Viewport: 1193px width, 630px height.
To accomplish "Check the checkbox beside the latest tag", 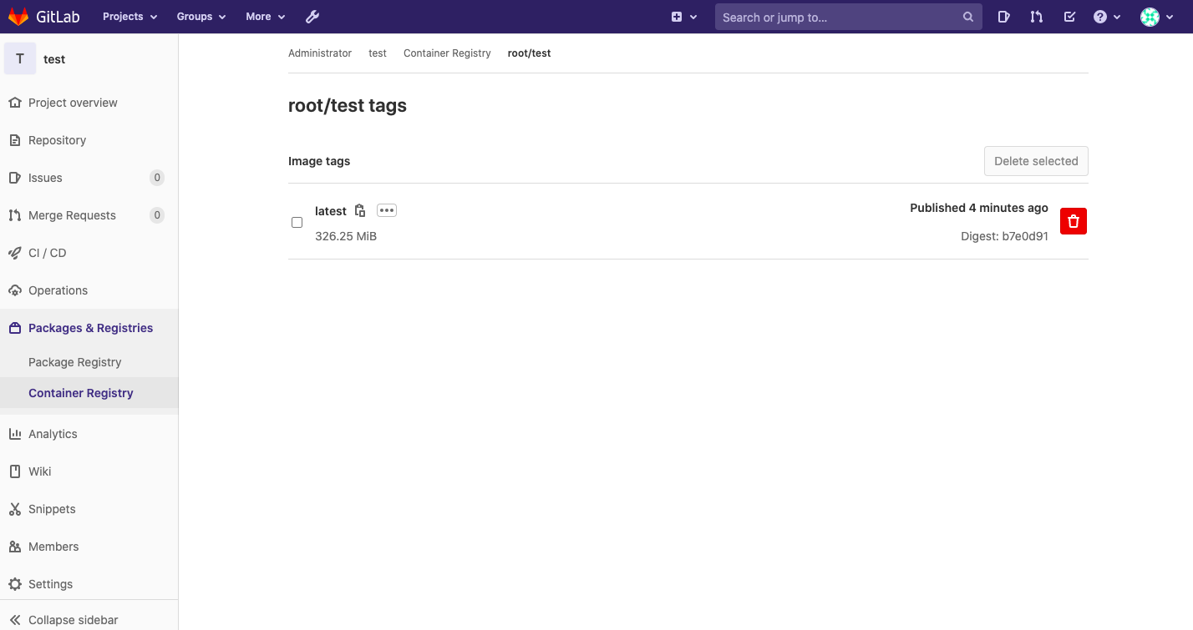I will click(297, 222).
